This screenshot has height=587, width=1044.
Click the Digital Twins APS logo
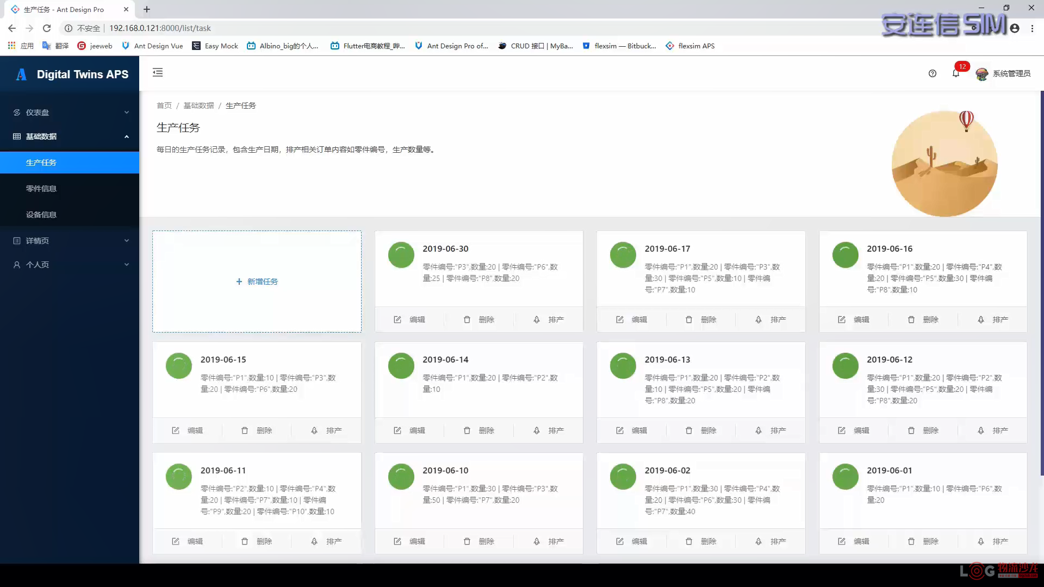click(x=21, y=74)
